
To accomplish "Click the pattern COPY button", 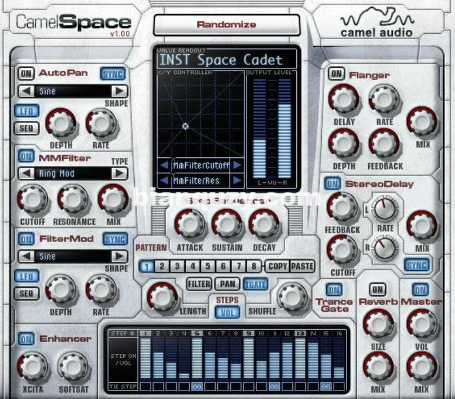I will 277,266.
